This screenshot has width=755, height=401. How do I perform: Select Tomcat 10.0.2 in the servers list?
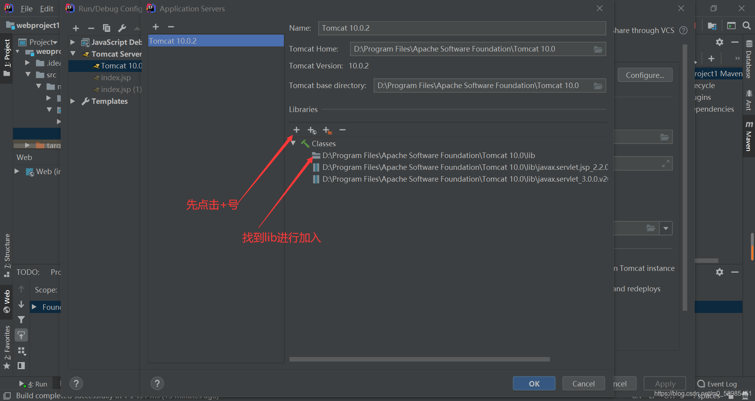pyautogui.click(x=216, y=41)
